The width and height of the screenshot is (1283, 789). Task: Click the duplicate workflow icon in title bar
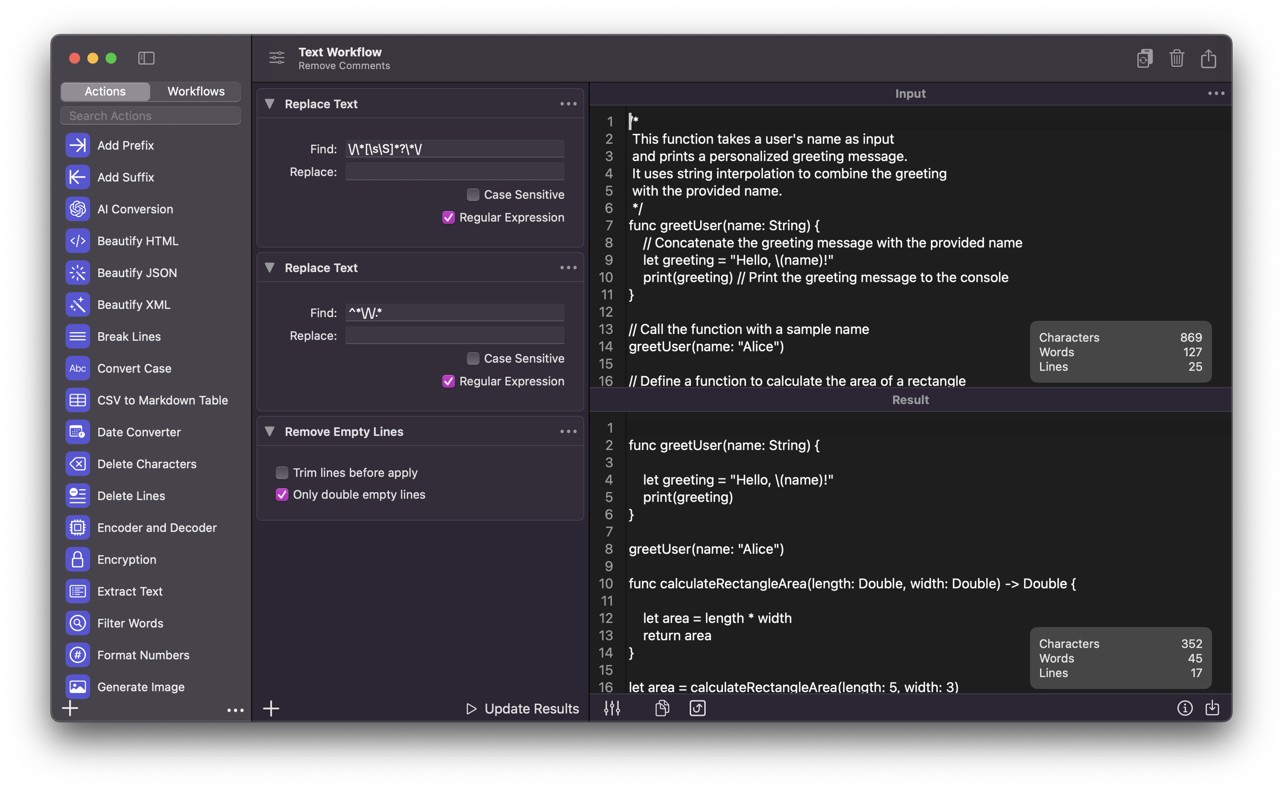click(x=1144, y=58)
